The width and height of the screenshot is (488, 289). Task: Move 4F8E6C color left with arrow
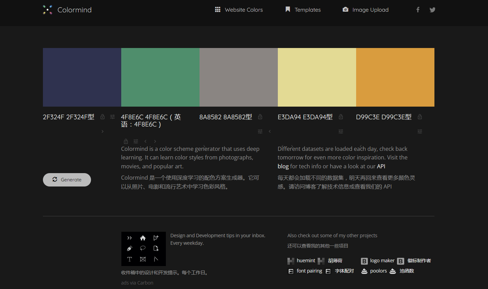click(145, 141)
